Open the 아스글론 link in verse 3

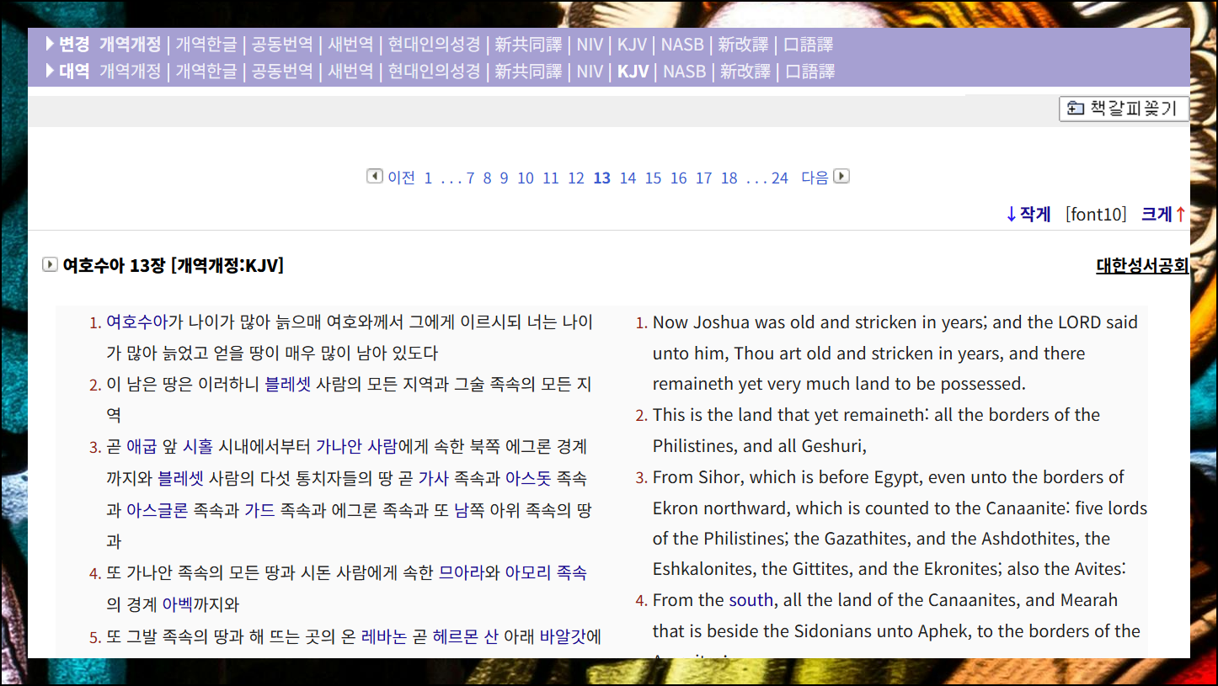[x=158, y=511]
